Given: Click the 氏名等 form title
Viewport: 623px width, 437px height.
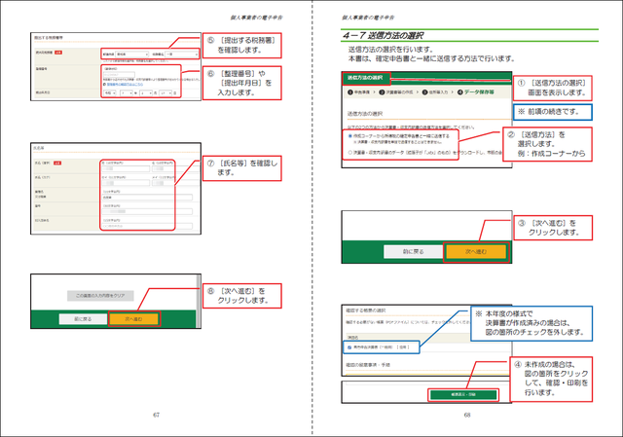Looking at the screenshot, I should click(39, 148).
